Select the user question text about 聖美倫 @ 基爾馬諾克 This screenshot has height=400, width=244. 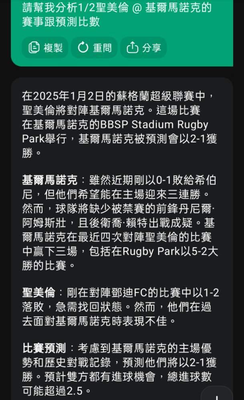[x=116, y=14]
